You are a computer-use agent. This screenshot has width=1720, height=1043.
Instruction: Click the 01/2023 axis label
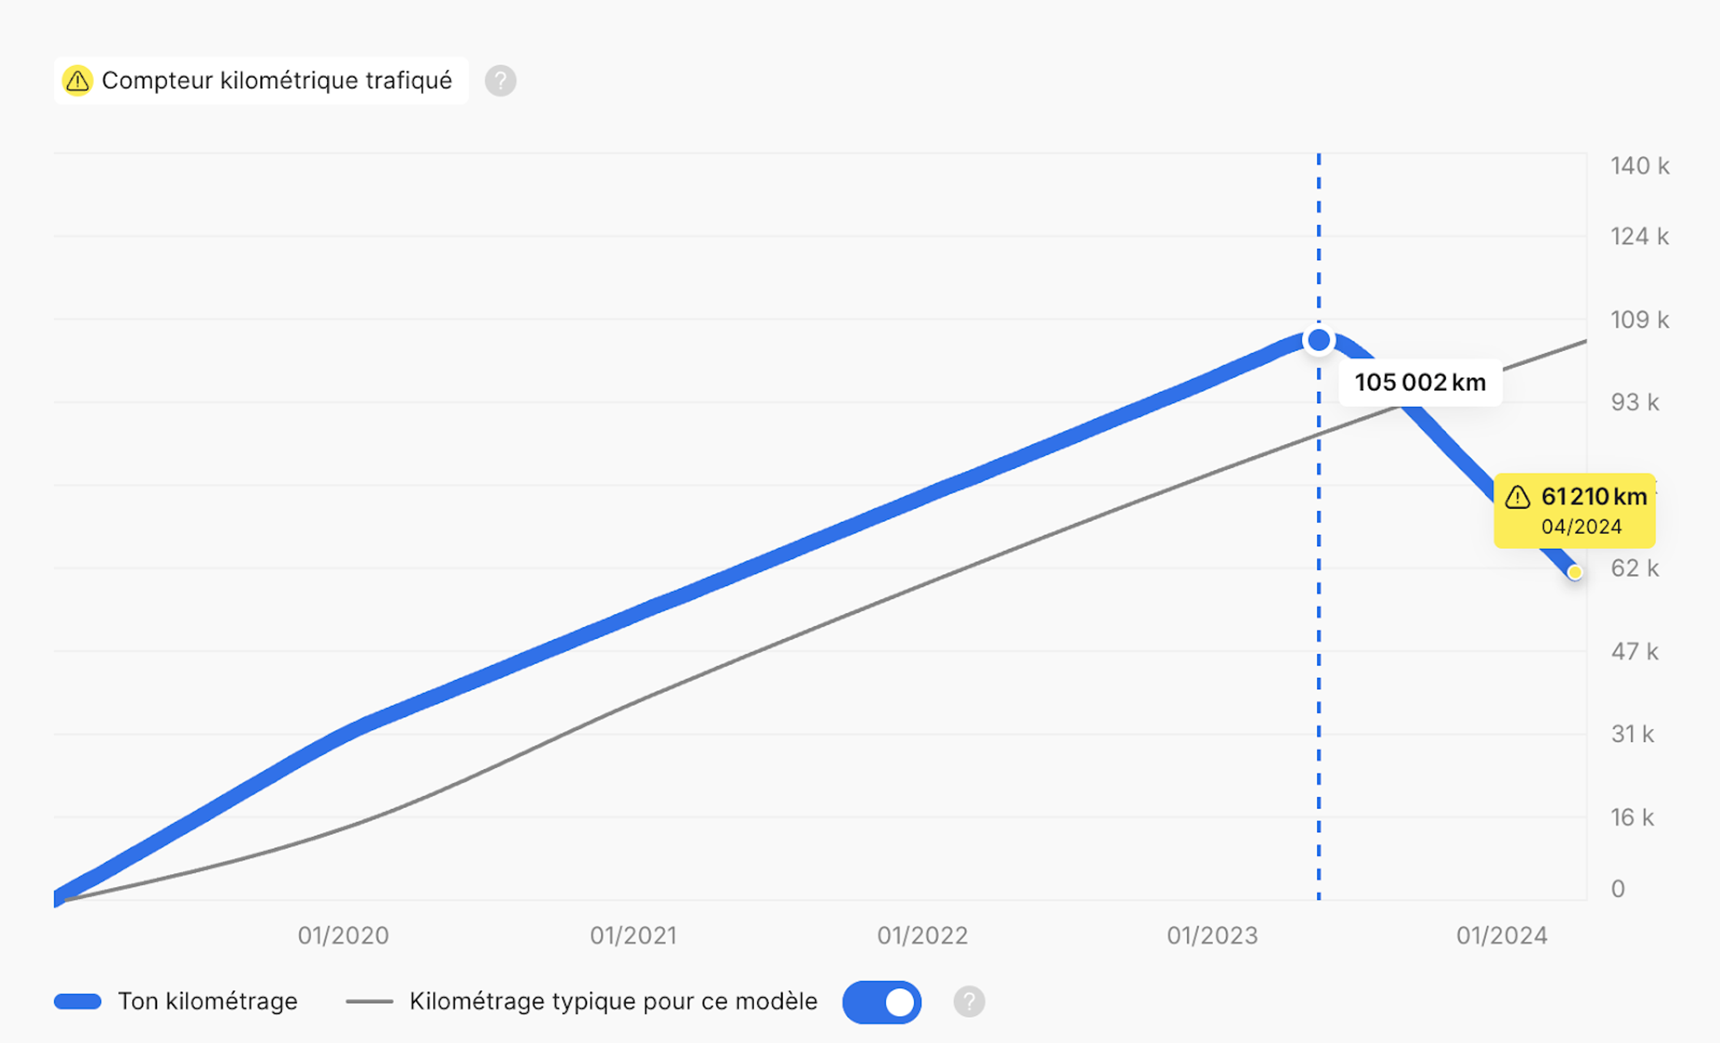pos(1213,935)
